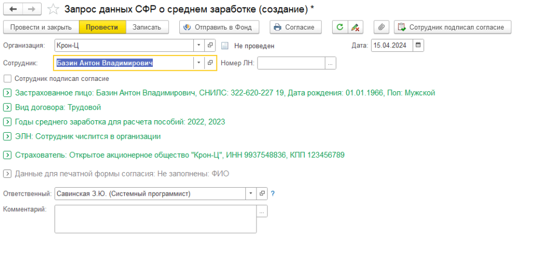Click Сотрудник подписал согласие toolbar button

453,27
